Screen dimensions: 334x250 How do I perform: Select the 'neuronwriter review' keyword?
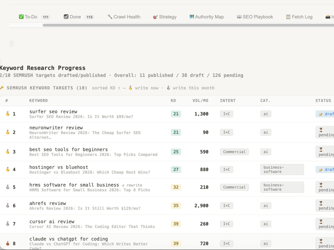point(56,128)
